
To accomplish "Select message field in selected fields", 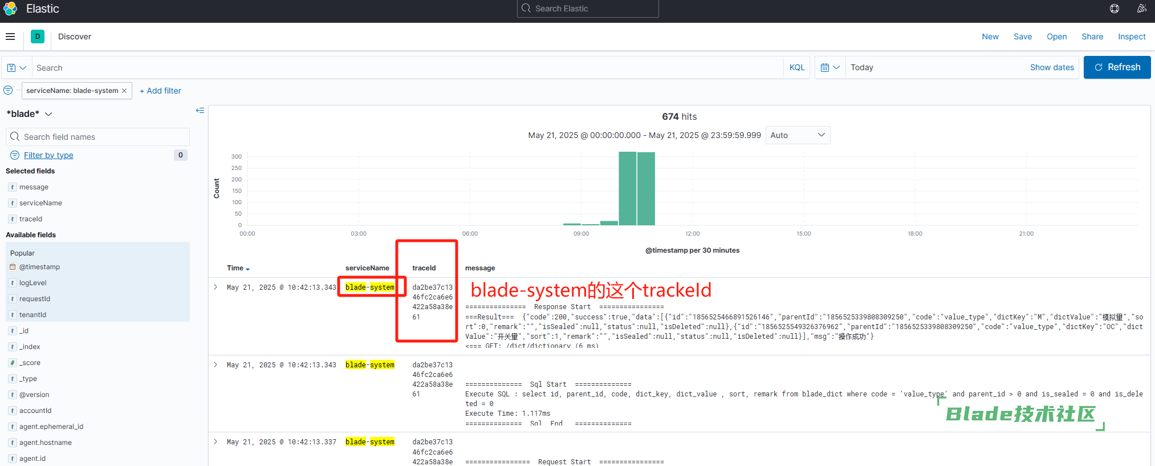I will point(34,187).
